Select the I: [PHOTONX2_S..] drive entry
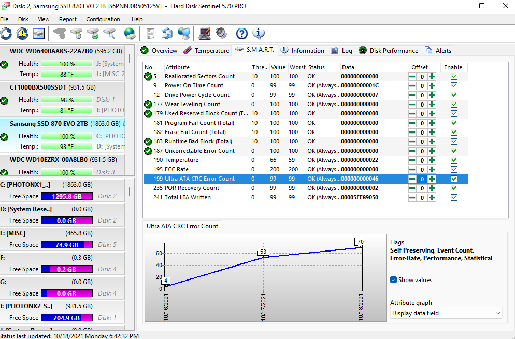 [62, 312]
